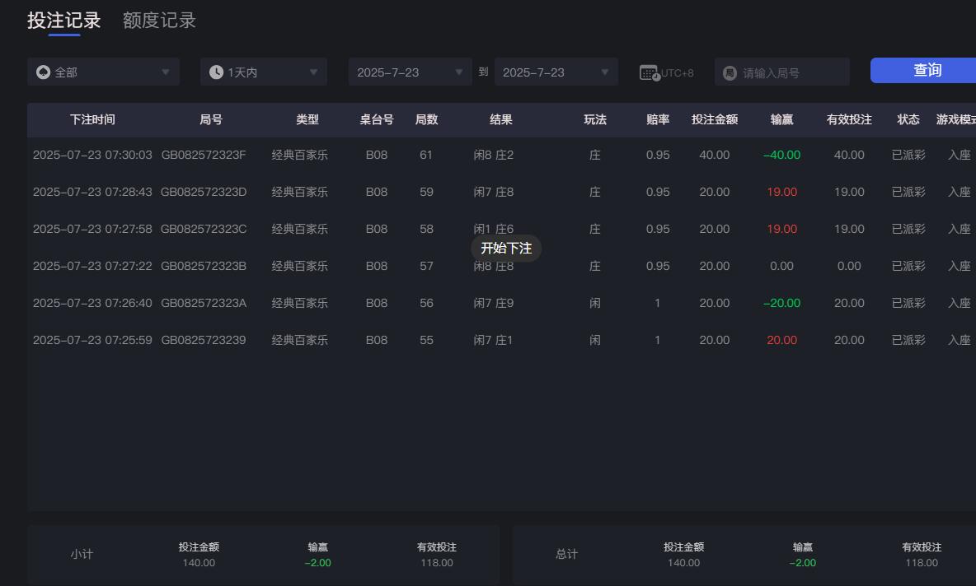Image resolution: width=976 pixels, height=586 pixels.
Task: Click the green win value 19.00 for round 59
Action: coord(781,191)
